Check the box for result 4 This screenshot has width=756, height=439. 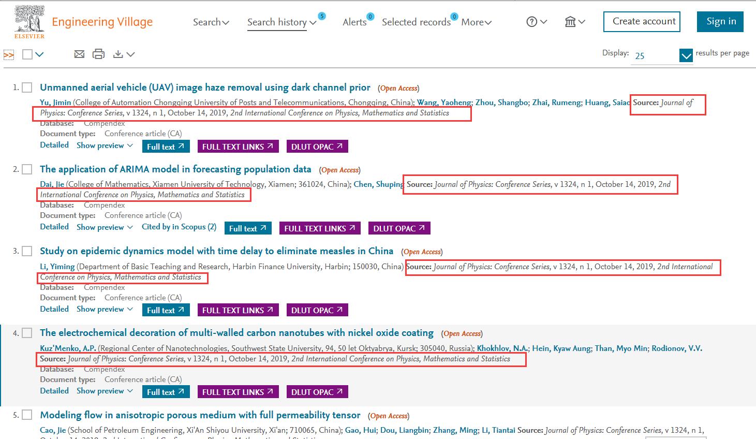click(27, 333)
